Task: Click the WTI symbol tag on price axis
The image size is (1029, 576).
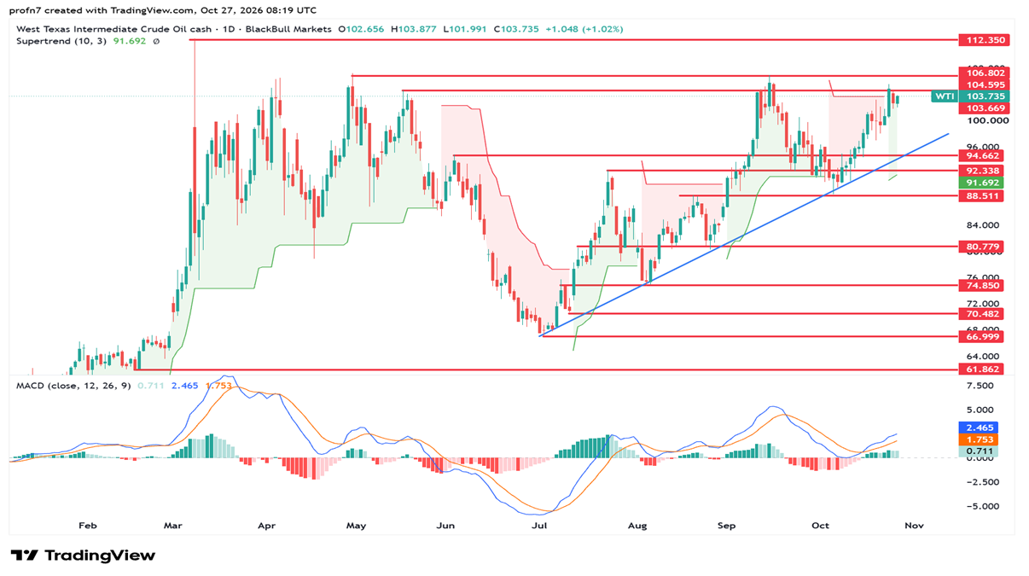Action: 944,96
